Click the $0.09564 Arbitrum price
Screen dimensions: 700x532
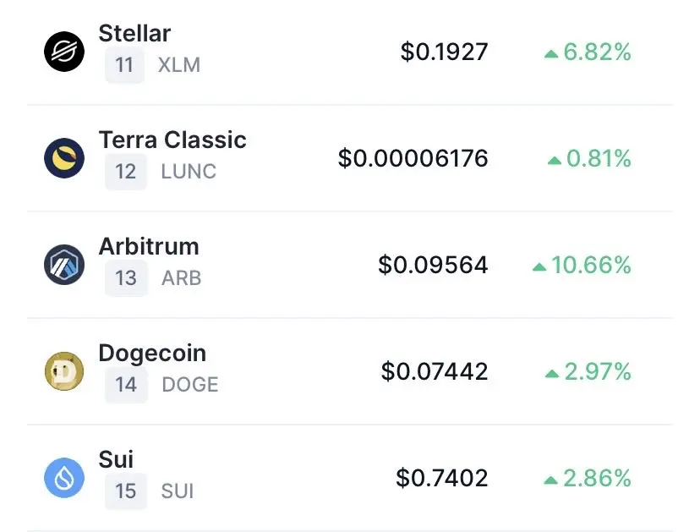pos(433,265)
